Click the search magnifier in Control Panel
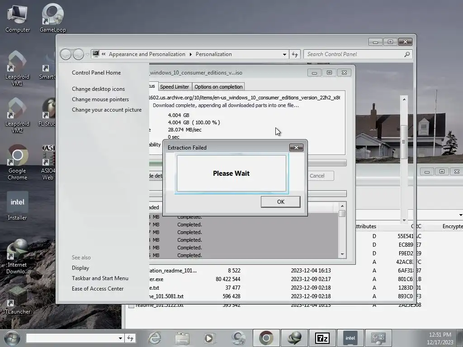 (x=407, y=54)
